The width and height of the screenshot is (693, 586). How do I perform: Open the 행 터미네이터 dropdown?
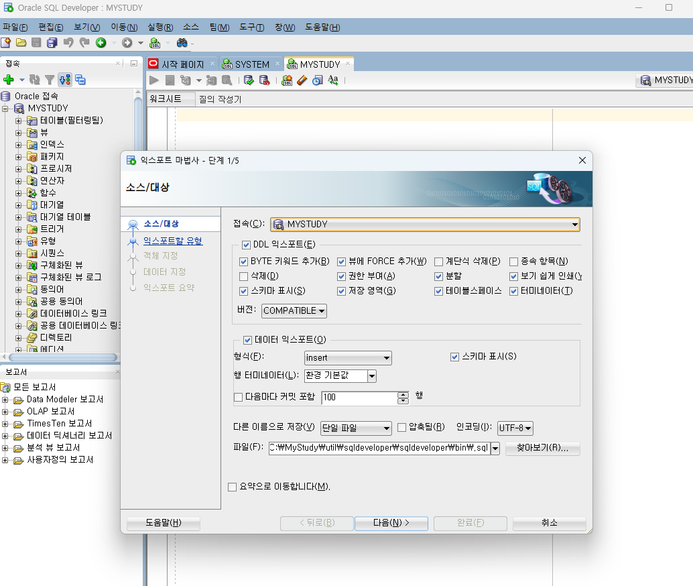point(372,376)
